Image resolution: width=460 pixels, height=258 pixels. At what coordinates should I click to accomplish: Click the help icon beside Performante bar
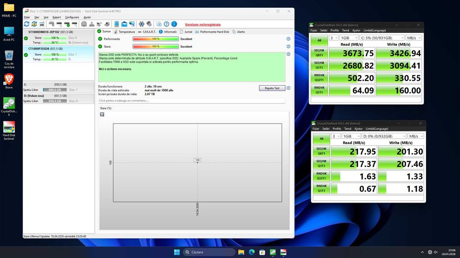click(x=288, y=39)
